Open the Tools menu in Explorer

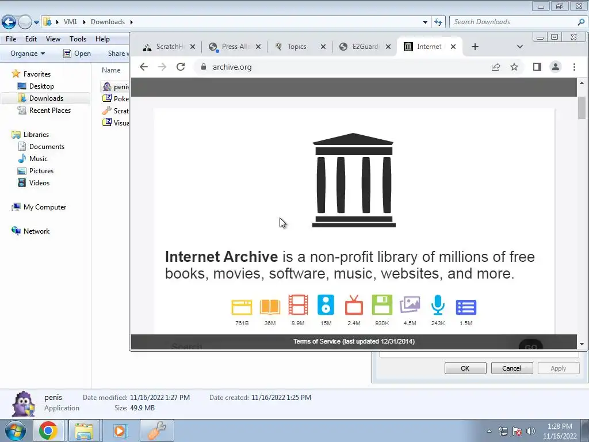pos(78,39)
